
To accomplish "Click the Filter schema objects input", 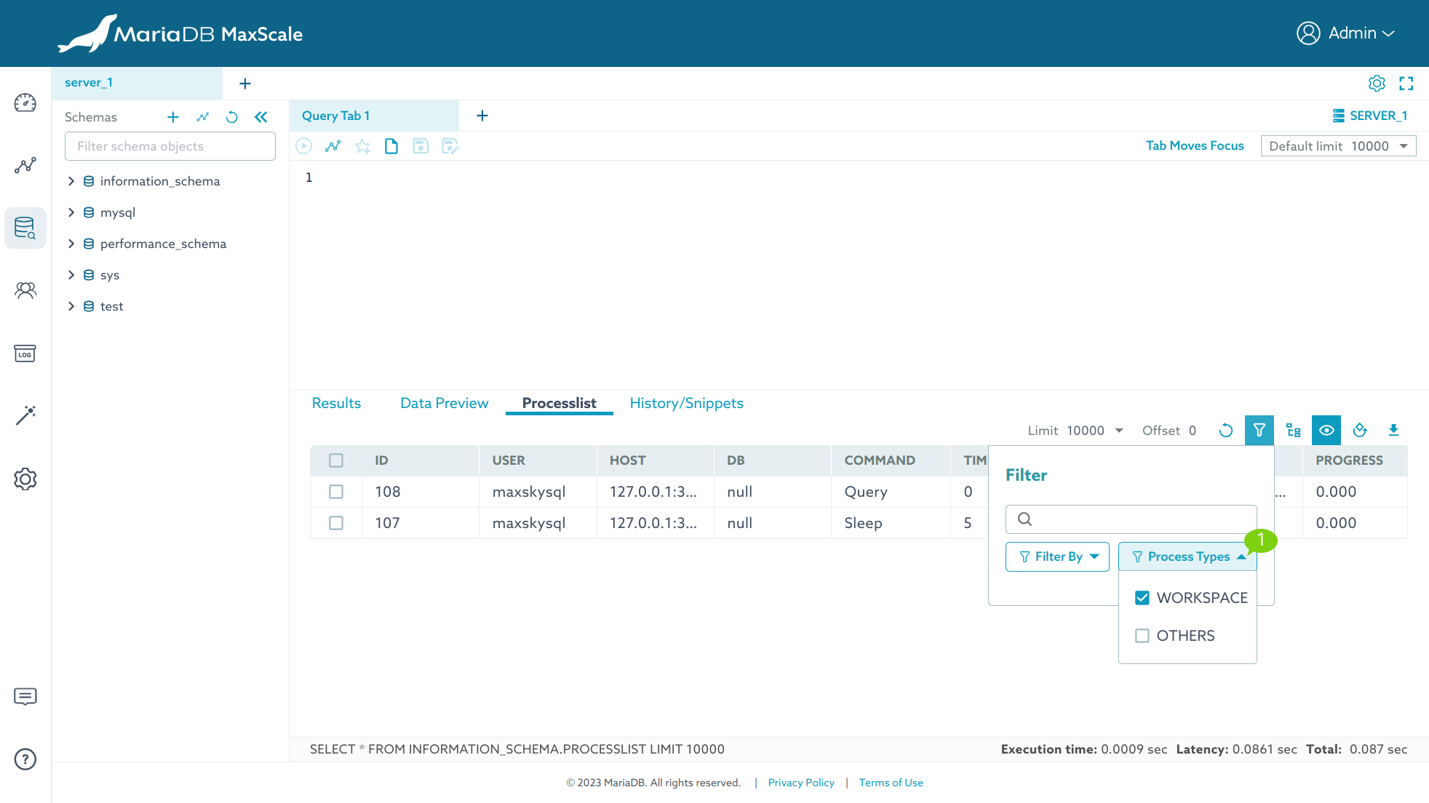I will point(170,146).
